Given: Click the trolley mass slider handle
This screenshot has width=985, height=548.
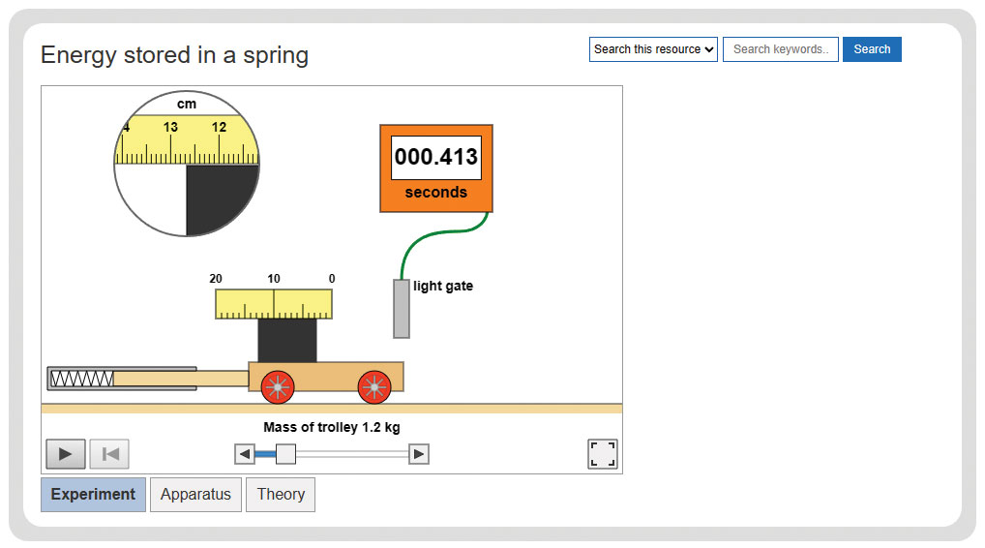Looking at the screenshot, I should point(285,454).
